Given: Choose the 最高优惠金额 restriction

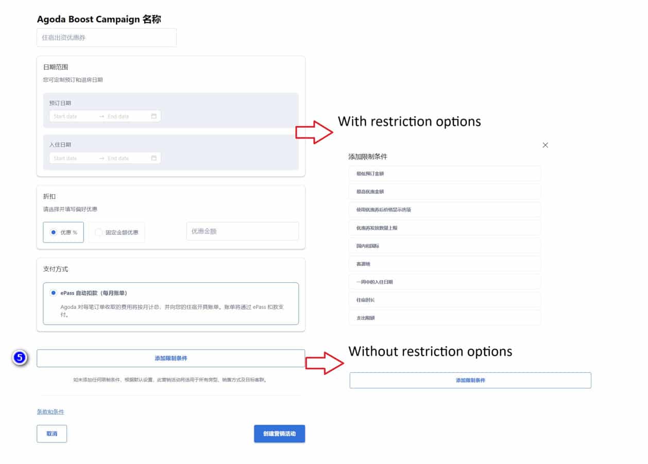Looking at the screenshot, I should [x=445, y=192].
